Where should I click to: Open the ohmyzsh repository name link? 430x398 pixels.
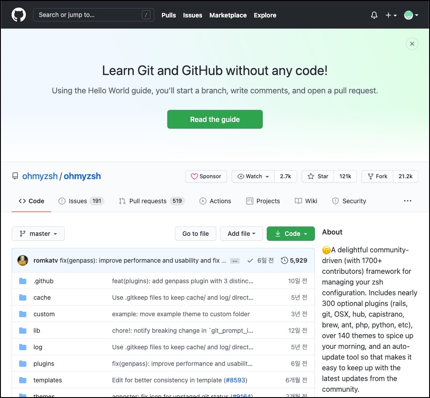(82, 176)
